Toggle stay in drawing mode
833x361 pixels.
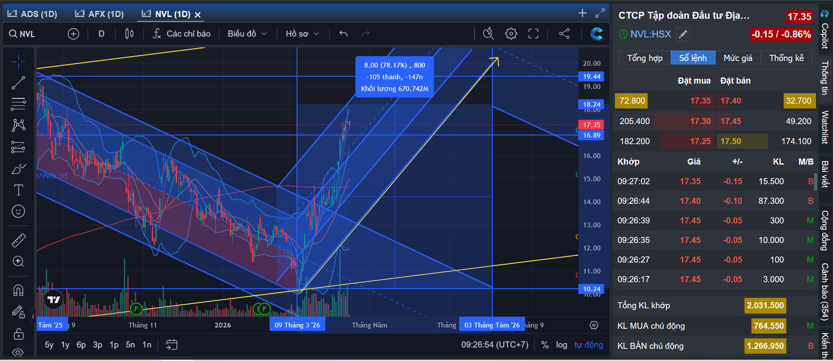[18, 312]
